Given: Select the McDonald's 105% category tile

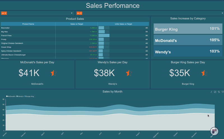Looking at the screenshot, I should tap(188, 40).
